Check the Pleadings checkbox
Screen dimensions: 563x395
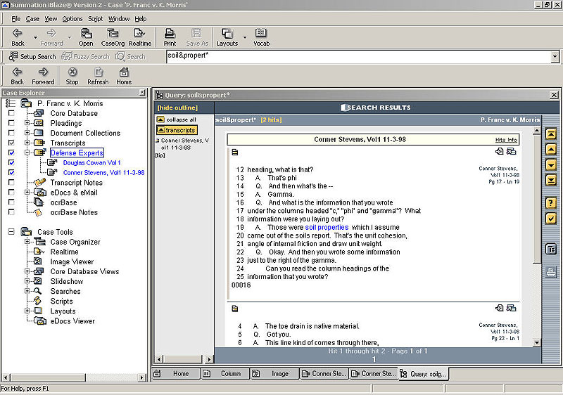(x=11, y=123)
